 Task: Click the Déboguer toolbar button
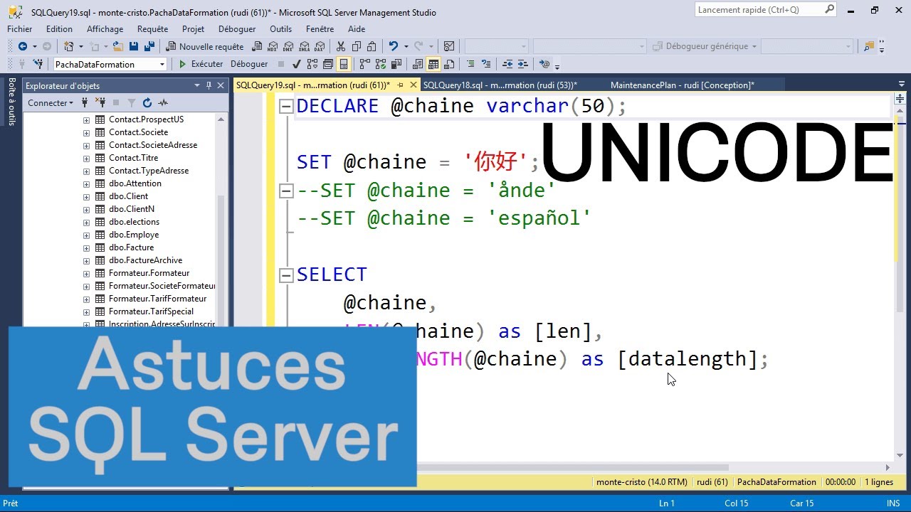coord(249,64)
